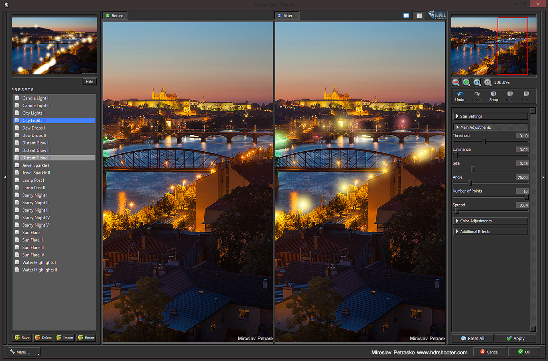This screenshot has height=361, width=548.
Task: Select the Starry Night III preset
Action: [36, 210]
